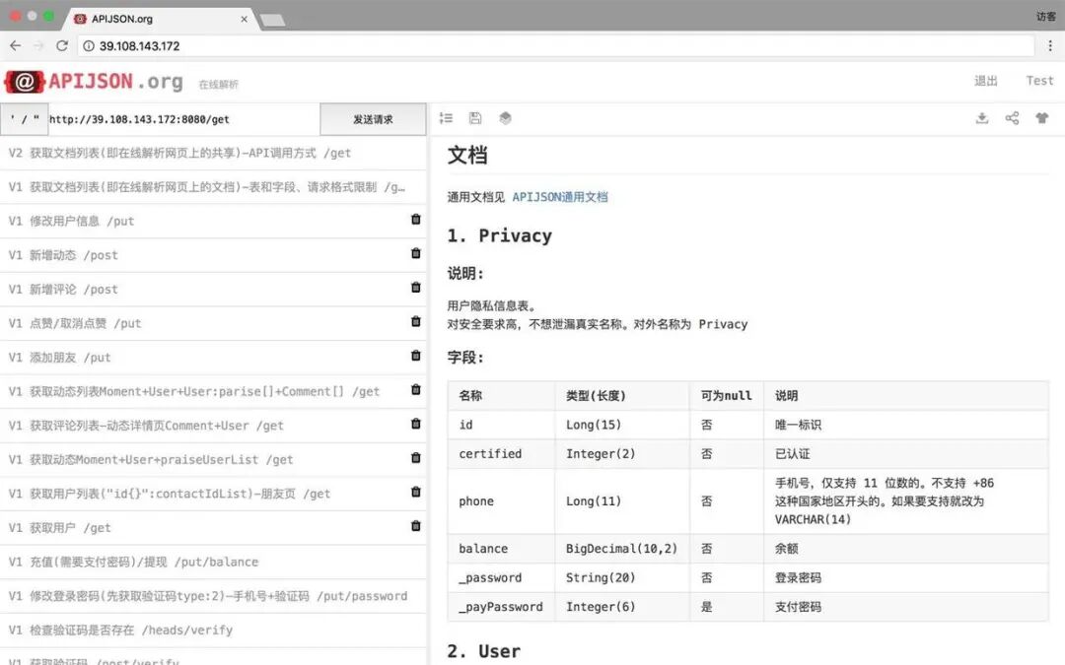Image resolution: width=1065 pixels, height=665 pixels.
Task: Click the 发送请求 button
Action: coord(373,117)
